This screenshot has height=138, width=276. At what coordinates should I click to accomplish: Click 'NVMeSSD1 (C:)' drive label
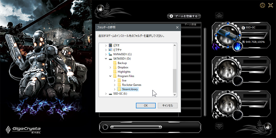click(123, 54)
